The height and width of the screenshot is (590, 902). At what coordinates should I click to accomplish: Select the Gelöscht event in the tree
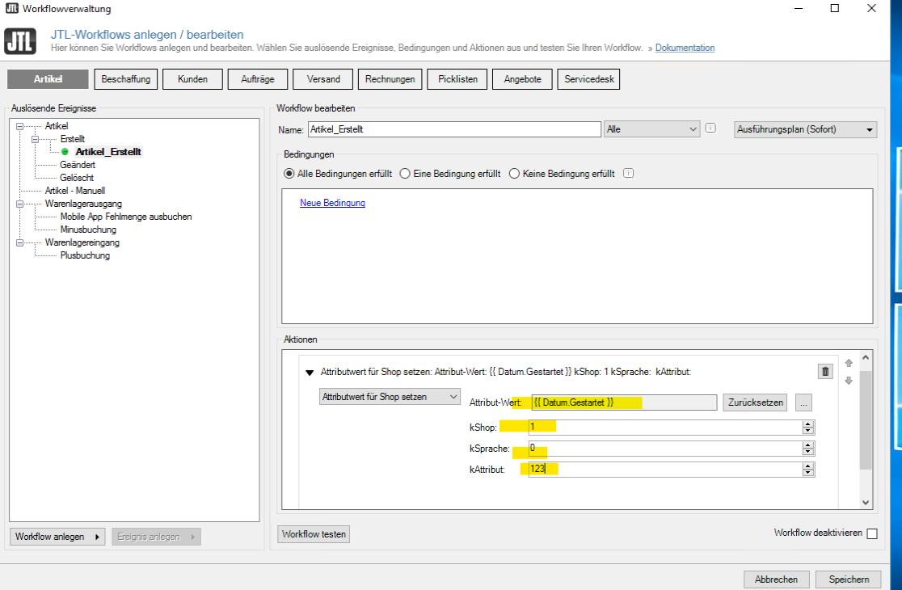77,178
